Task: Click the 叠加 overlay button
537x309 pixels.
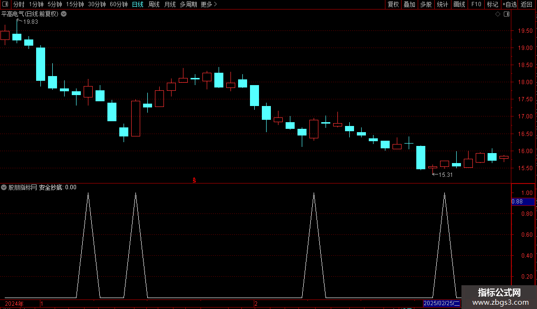Action: tap(410, 4)
